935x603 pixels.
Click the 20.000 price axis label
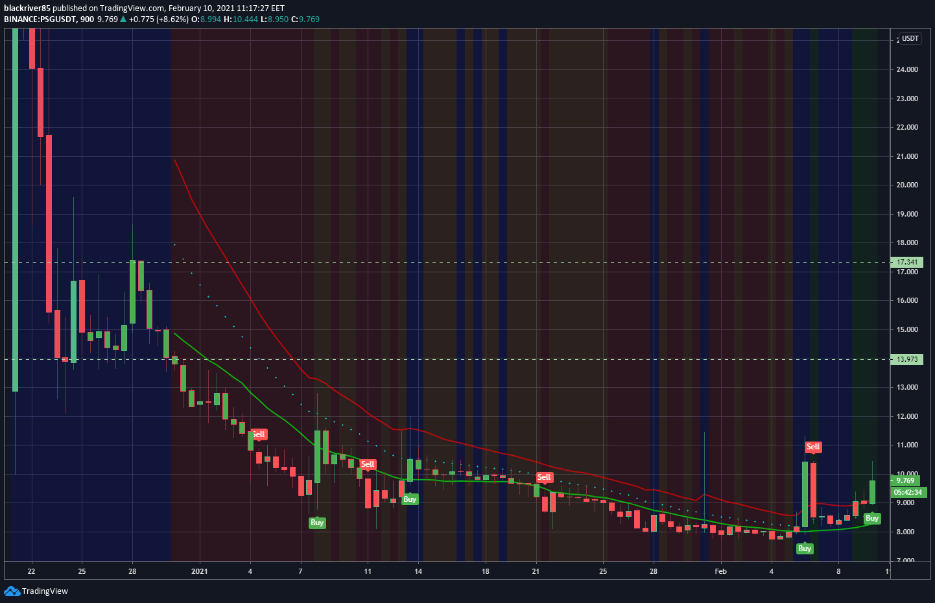(907, 185)
